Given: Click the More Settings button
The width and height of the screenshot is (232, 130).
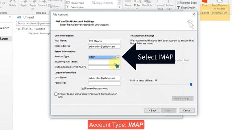Looking at the screenshot, I should (x=183, y=99).
